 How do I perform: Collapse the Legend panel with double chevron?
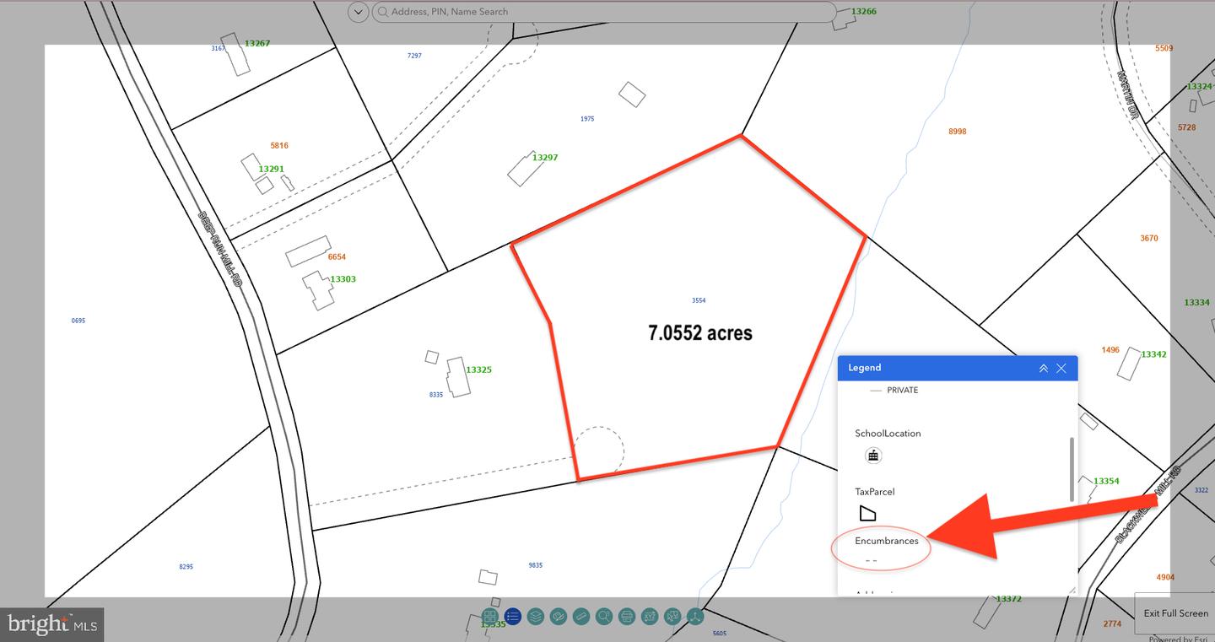pyautogui.click(x=1044, y=368)
